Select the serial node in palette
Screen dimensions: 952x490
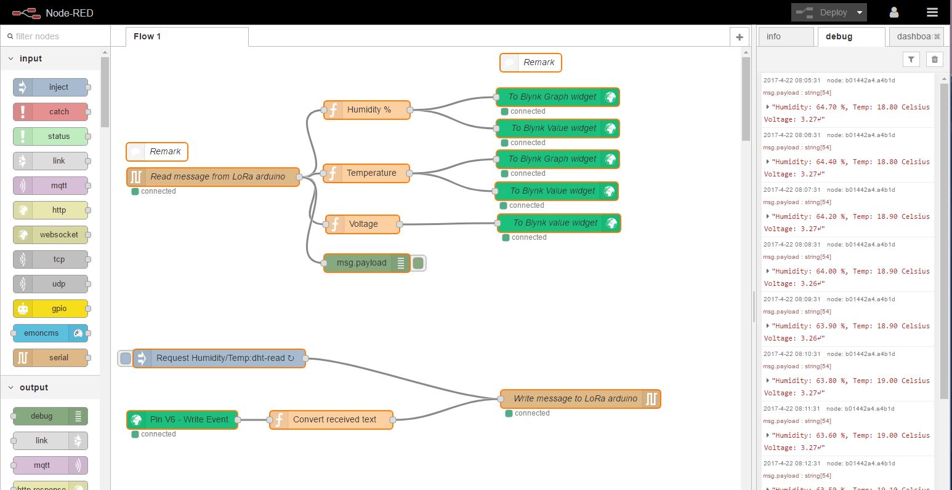pyautogui.click(x=50, y=358)
